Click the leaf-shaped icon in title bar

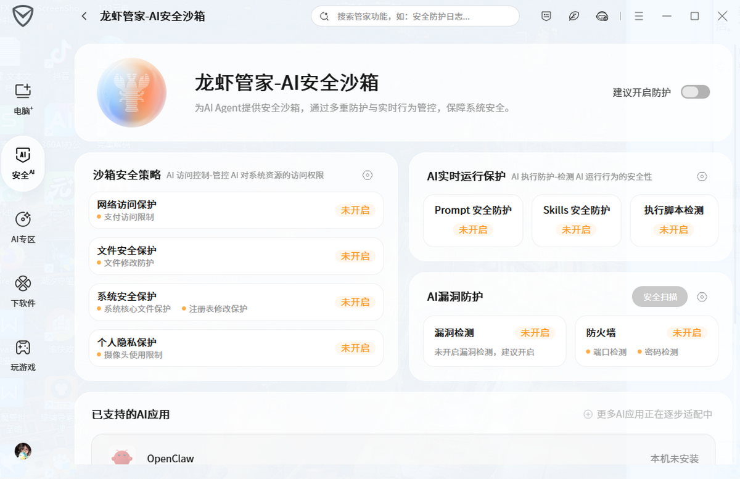(x=574, y=16)
